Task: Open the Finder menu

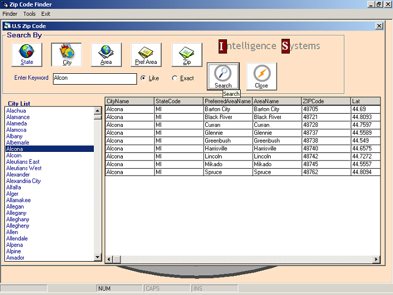Action: [x=10, y=14]
